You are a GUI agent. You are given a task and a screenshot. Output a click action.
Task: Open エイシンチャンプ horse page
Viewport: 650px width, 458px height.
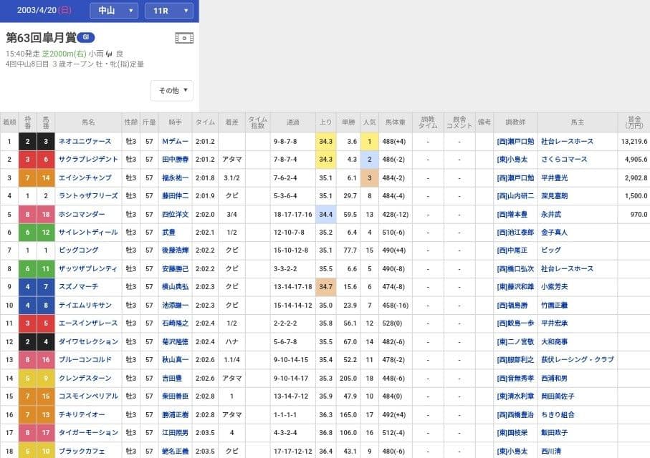[x=90, y=177]
